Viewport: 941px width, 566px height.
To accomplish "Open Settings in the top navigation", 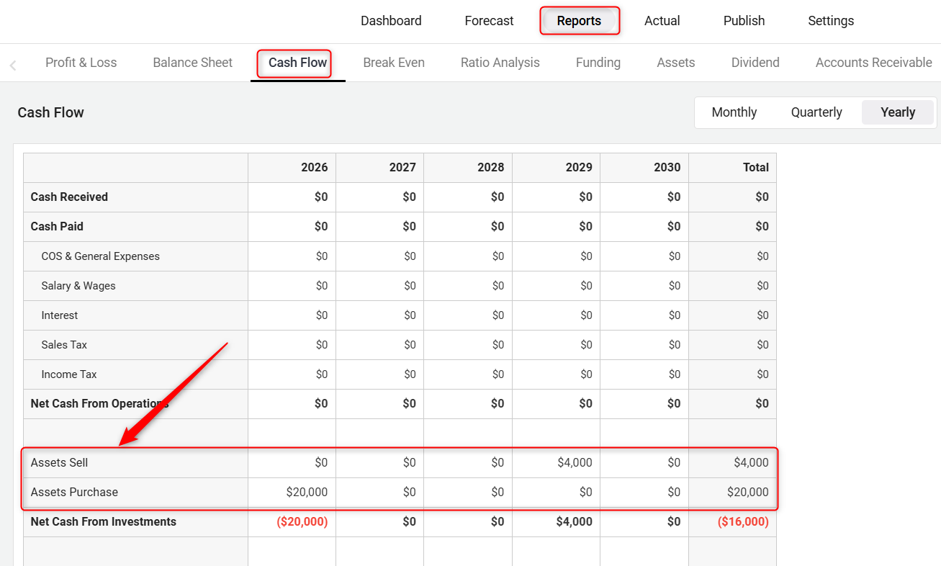I will point(831,21).
